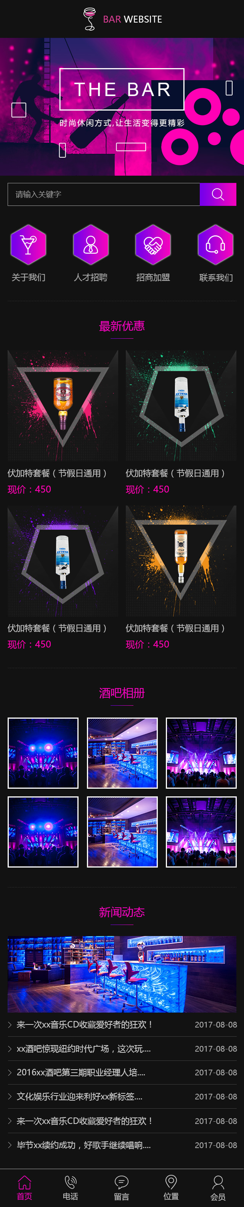244x1207 pixels.
Task: Open the 位置 location pin icon
Action: (171, 1181)
